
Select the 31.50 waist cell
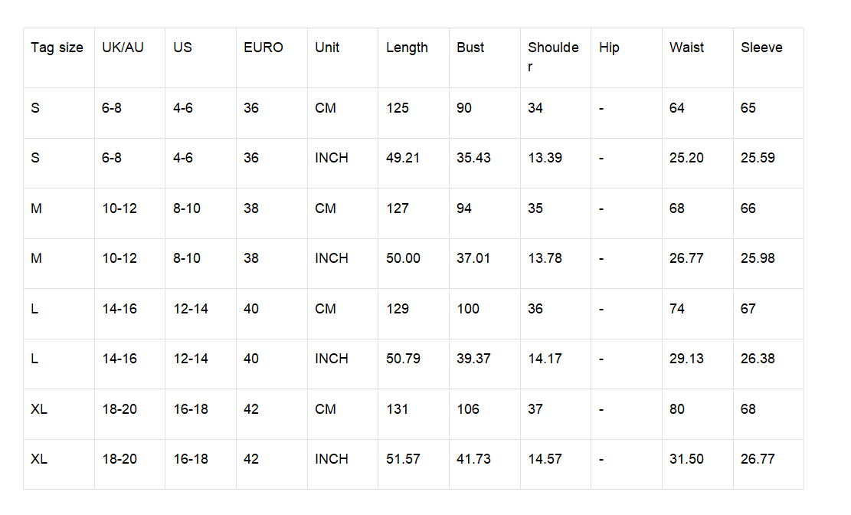tap(686, 459)
